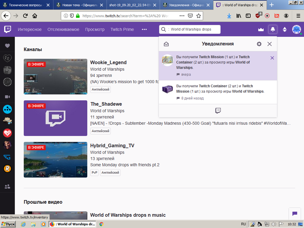
Task: Switch to Уведомления browser tab
Action: (x=186, y=5)
